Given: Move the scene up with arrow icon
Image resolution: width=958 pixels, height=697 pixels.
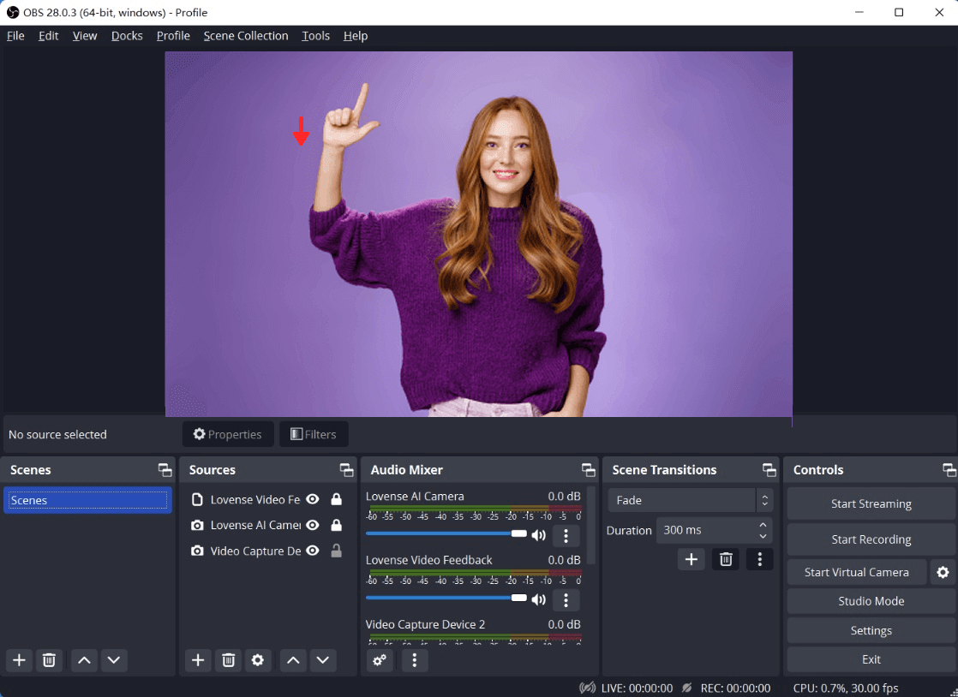Looking at the screenshot, I should pos(83,660).
